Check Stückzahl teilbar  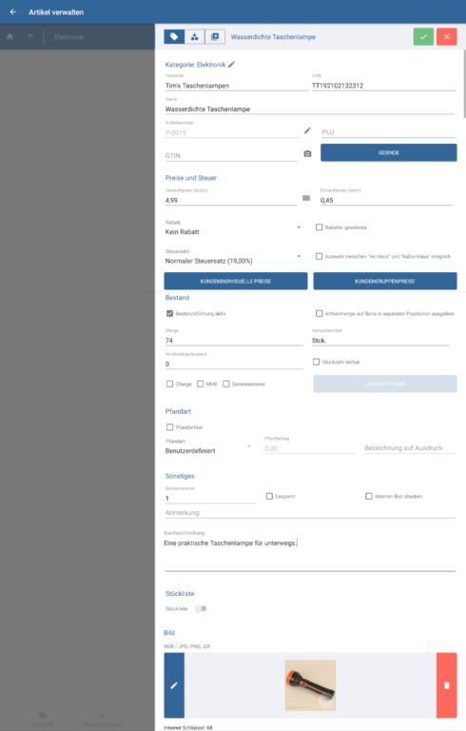[317, 362]
